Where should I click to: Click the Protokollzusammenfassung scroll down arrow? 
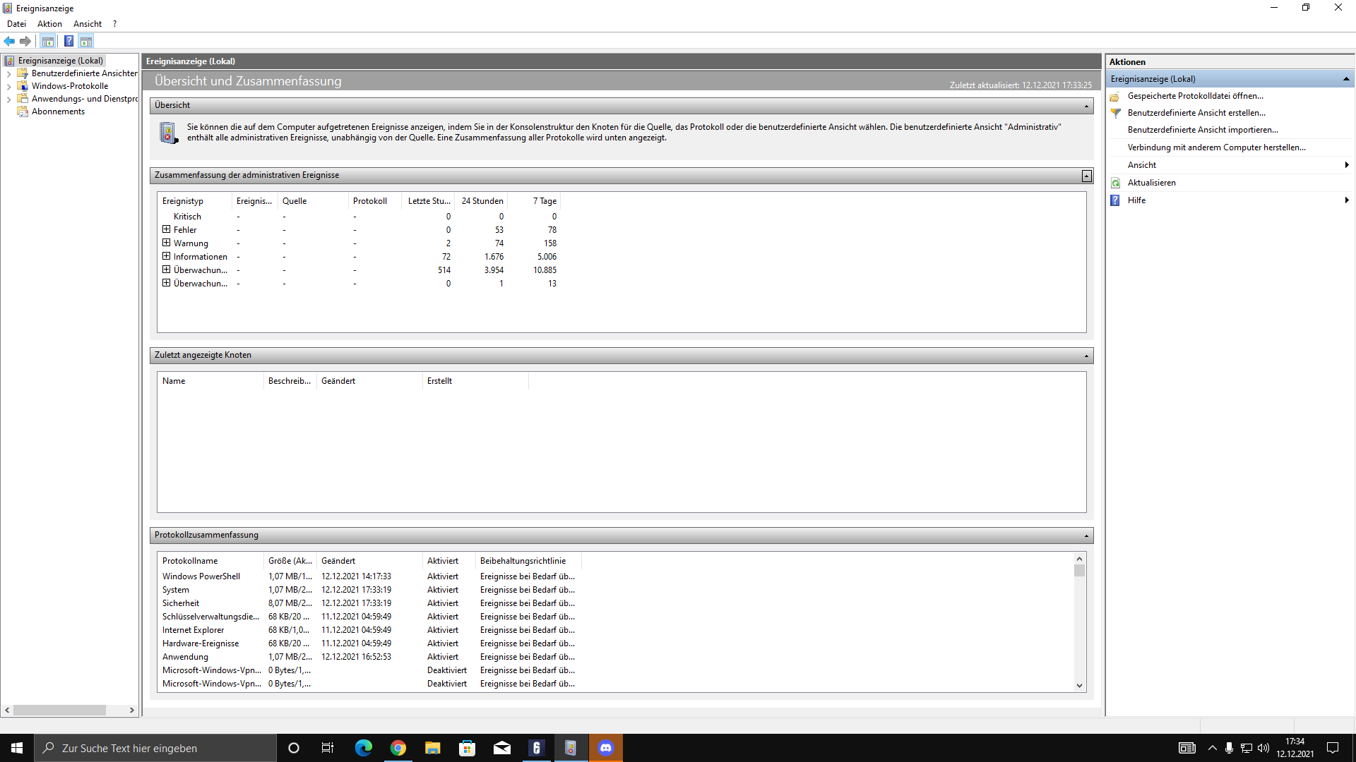click(x=1079, y=685)
